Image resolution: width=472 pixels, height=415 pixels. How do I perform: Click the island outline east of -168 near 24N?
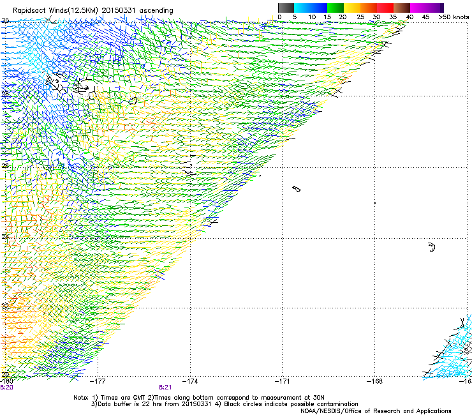point(432,247)
